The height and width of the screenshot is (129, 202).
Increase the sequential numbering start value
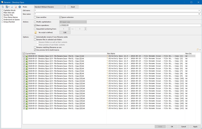coord(69,28)
